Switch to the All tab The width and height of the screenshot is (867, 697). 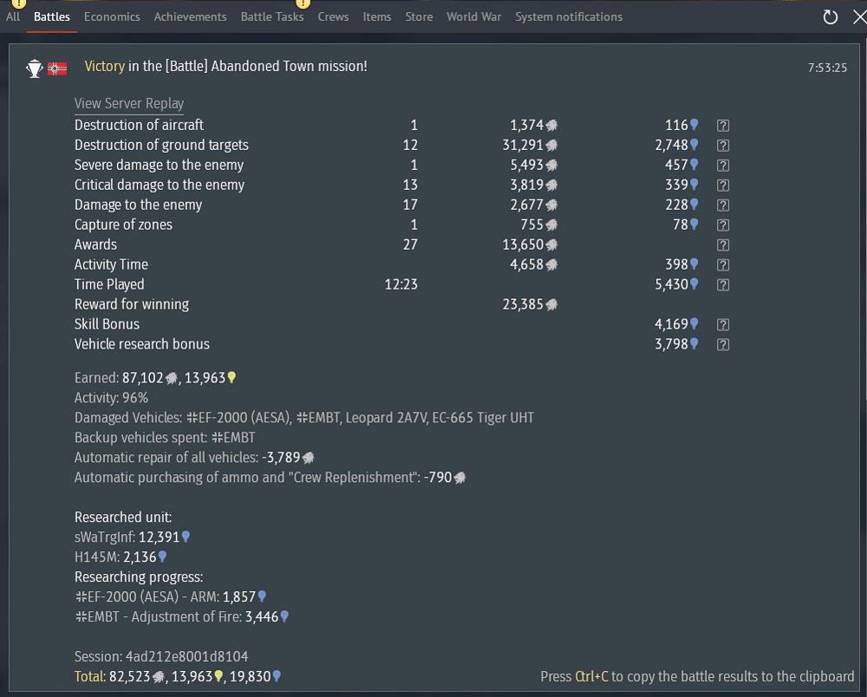tap(13, 16)
